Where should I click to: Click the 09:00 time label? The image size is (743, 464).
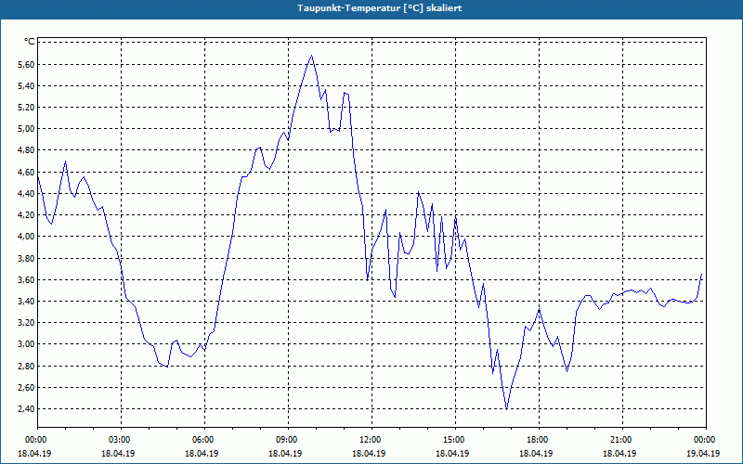pyautogui.click(x=288, y=440)
